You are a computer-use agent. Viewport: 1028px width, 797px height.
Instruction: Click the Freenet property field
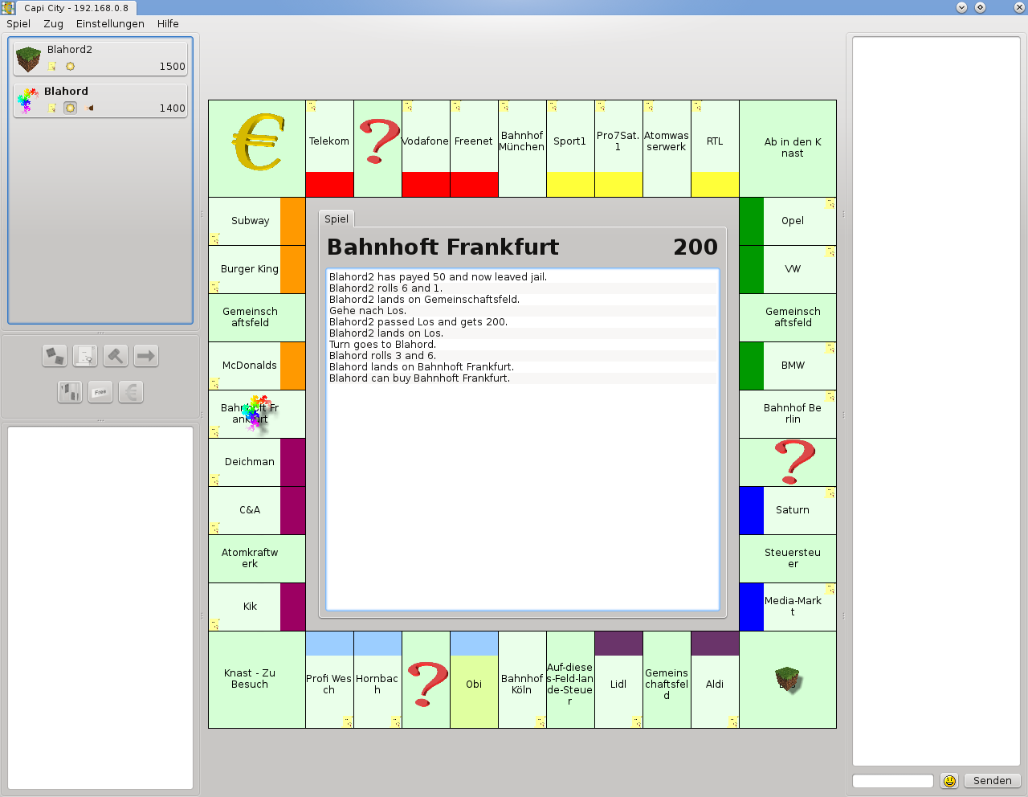(x=474, y=149)
